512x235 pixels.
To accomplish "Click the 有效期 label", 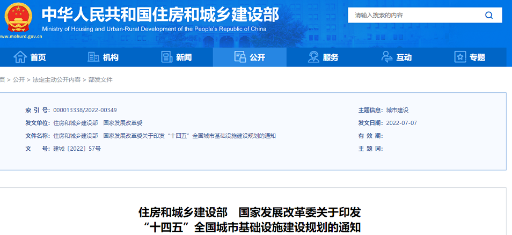I will coord(371,136).
